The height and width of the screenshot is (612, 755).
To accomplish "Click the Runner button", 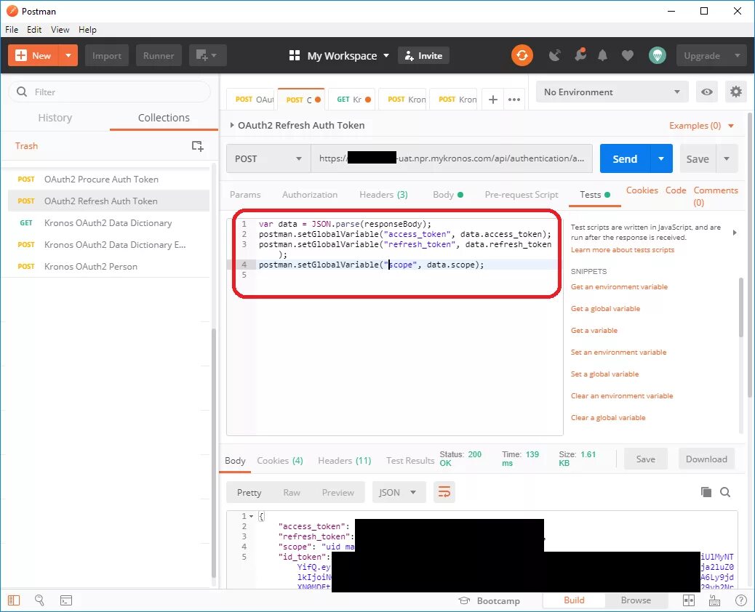I will tap(159, 55).
